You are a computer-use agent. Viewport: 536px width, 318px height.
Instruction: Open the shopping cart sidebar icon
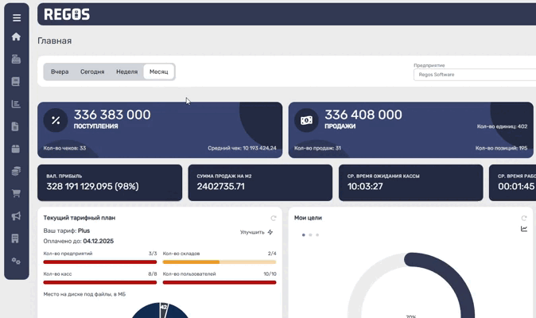coord(16,193)
